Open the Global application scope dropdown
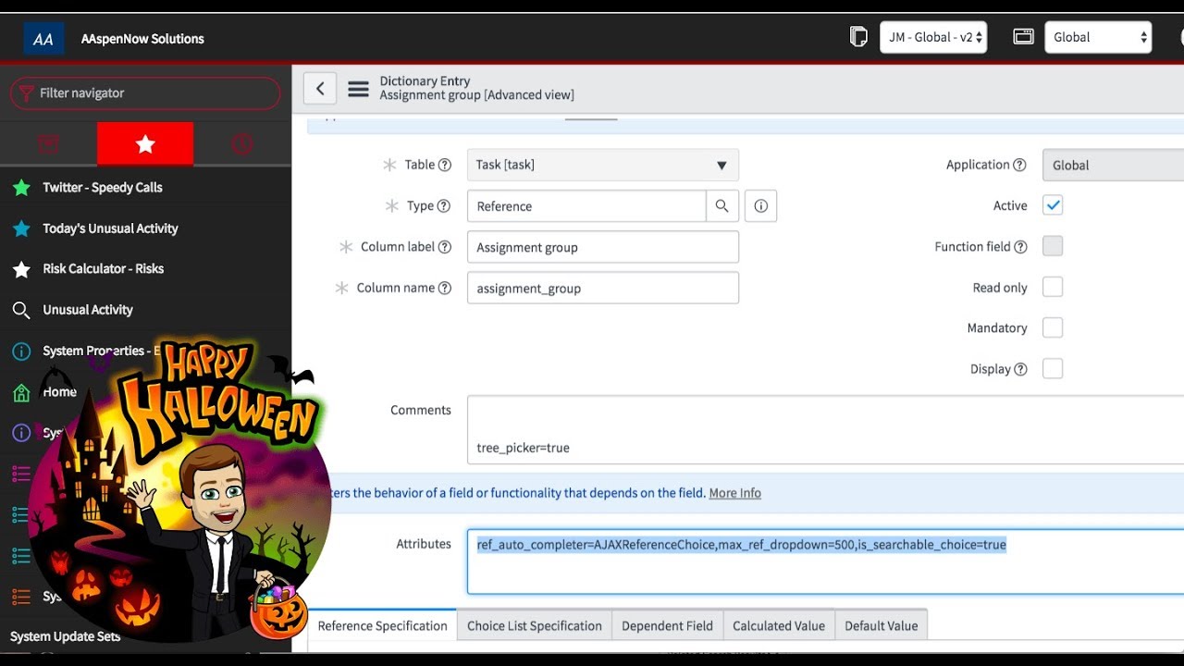This screenshot has width=1184, height=666. [1098, 37]
